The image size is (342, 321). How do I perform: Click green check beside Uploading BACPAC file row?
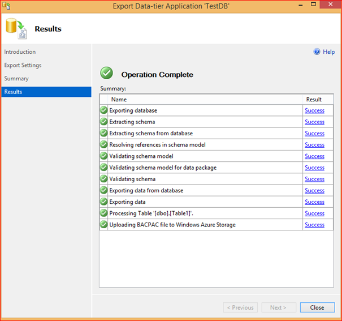(104, 225)
